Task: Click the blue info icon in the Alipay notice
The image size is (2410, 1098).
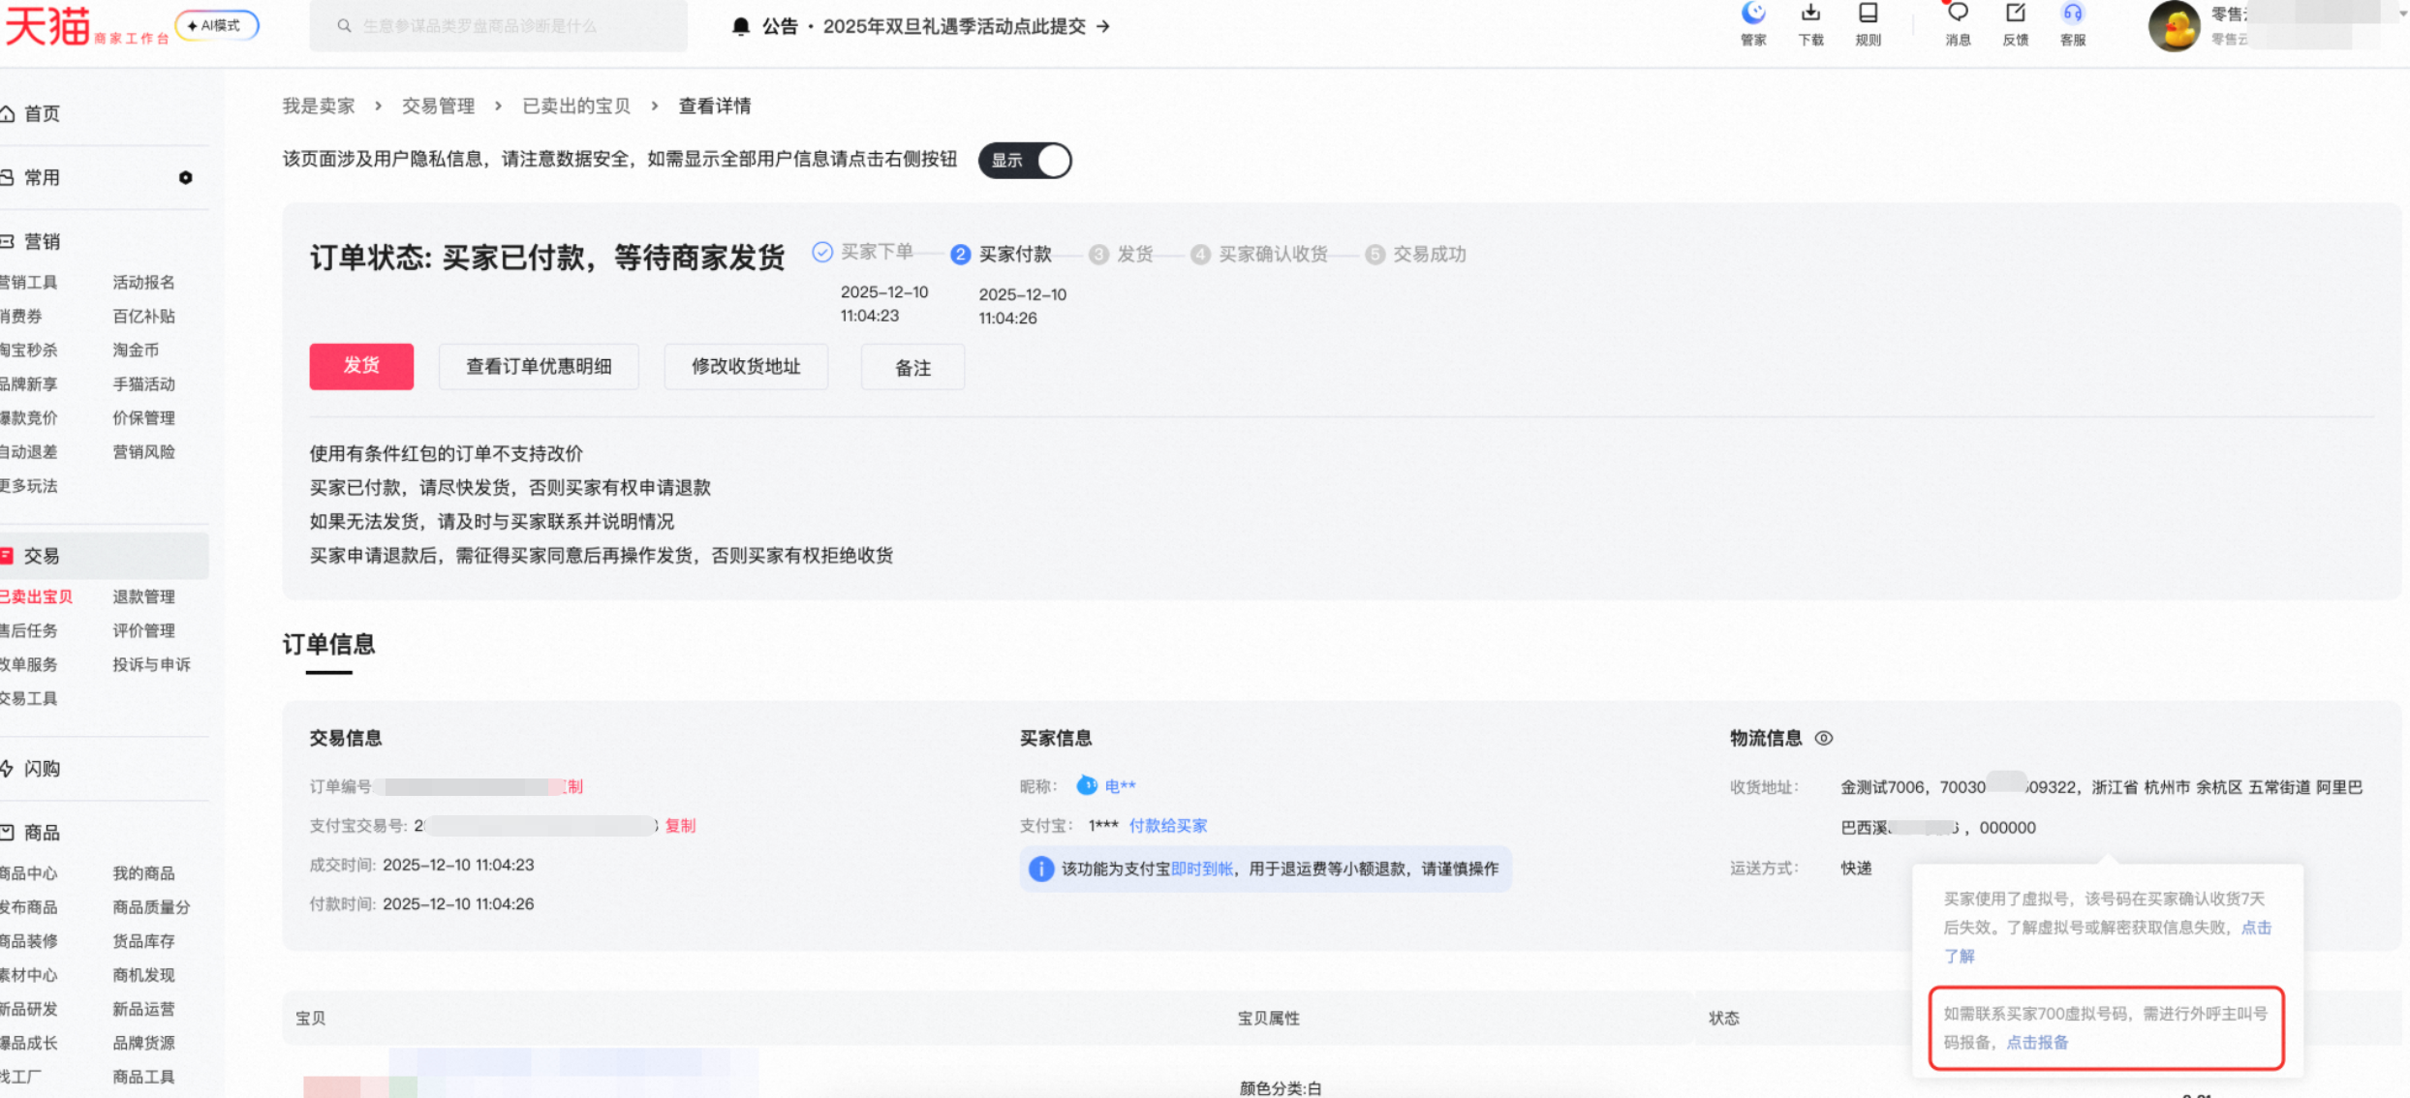Action: point(1041,869)
